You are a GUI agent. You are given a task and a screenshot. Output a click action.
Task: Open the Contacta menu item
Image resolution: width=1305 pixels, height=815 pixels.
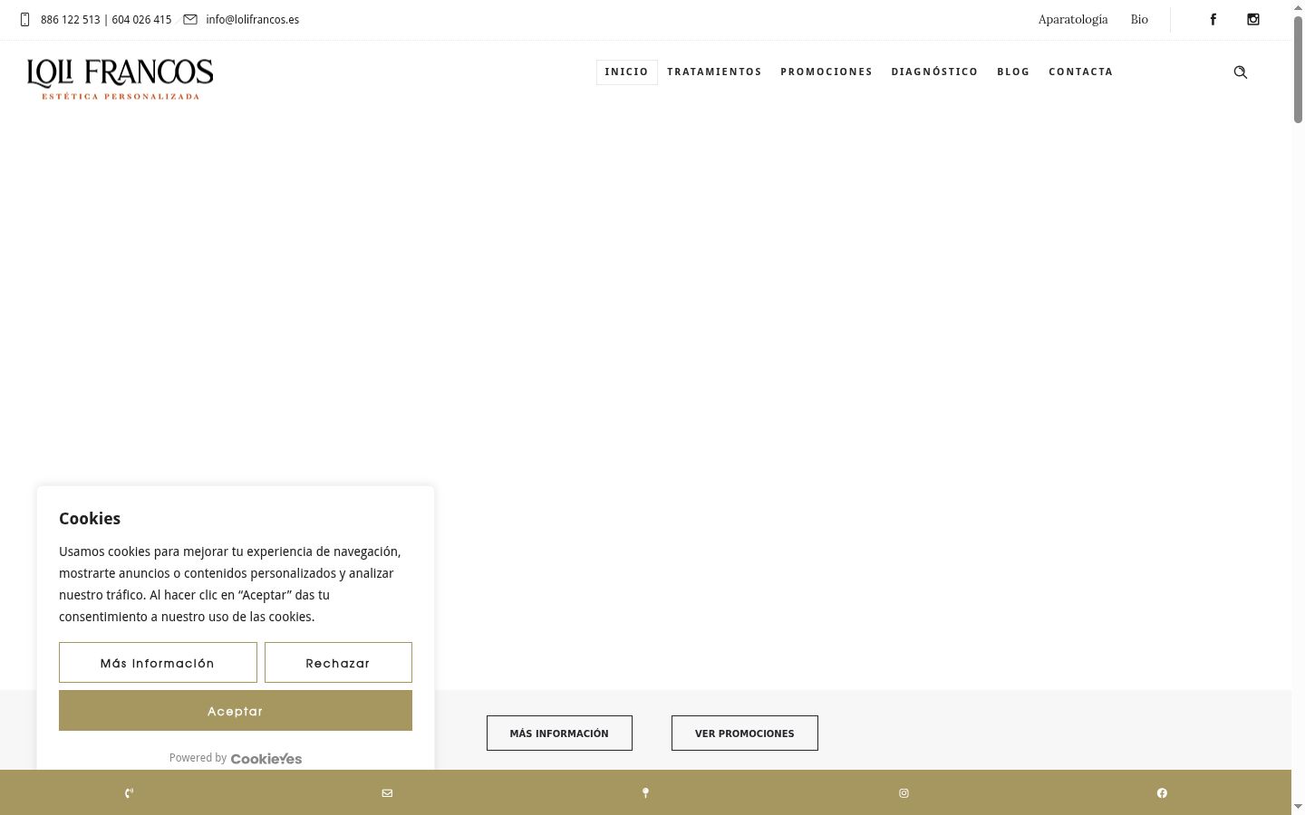[x=1080, y=72]
